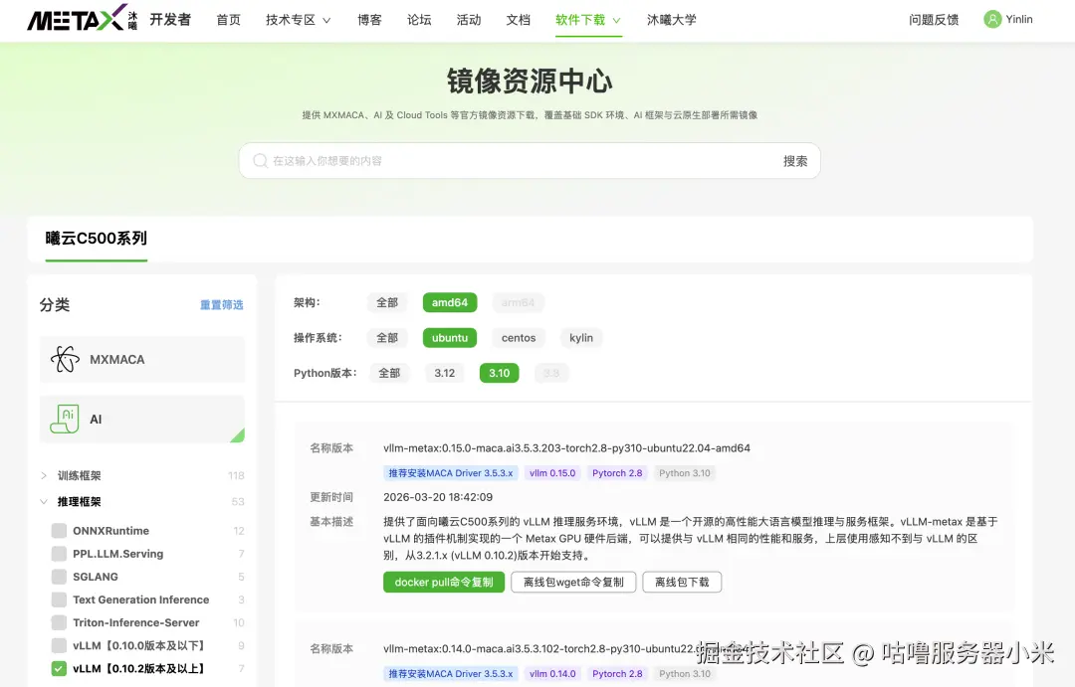
Task: Open the 博客 menu item
Action: pyautogui.click(x=369, y=20)
